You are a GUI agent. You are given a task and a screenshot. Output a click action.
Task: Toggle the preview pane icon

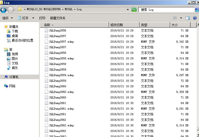click(x=188, y=18)
